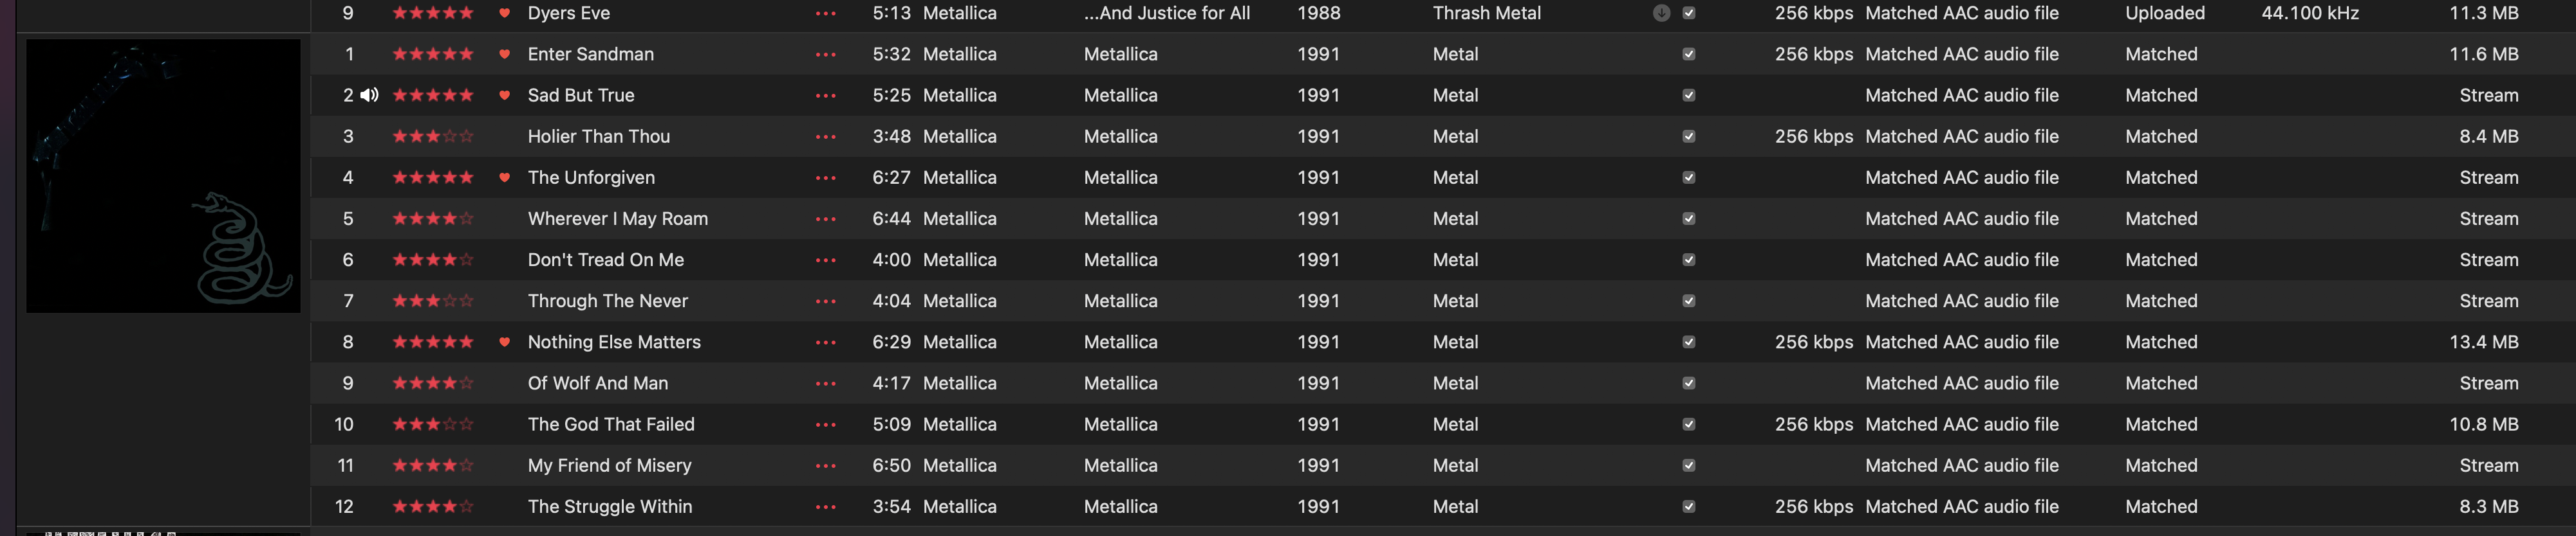Unlove The Unforgiven via its heart icon
Image resolution: width=2576 pixels, height=536 pixels.
(504, 177)
